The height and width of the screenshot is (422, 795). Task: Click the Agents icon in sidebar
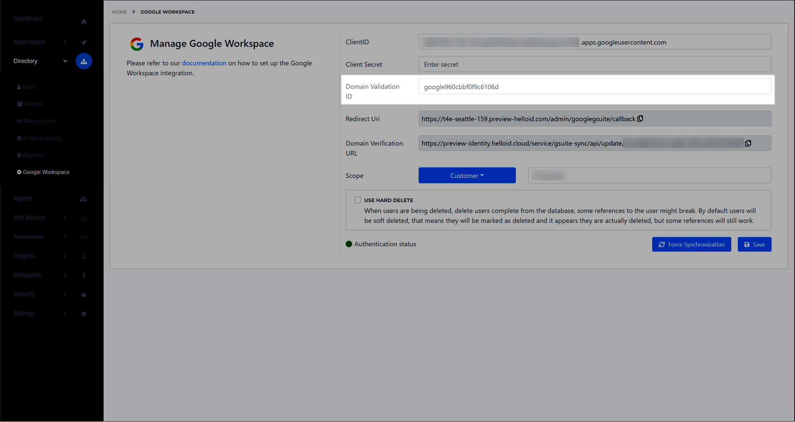84,199
